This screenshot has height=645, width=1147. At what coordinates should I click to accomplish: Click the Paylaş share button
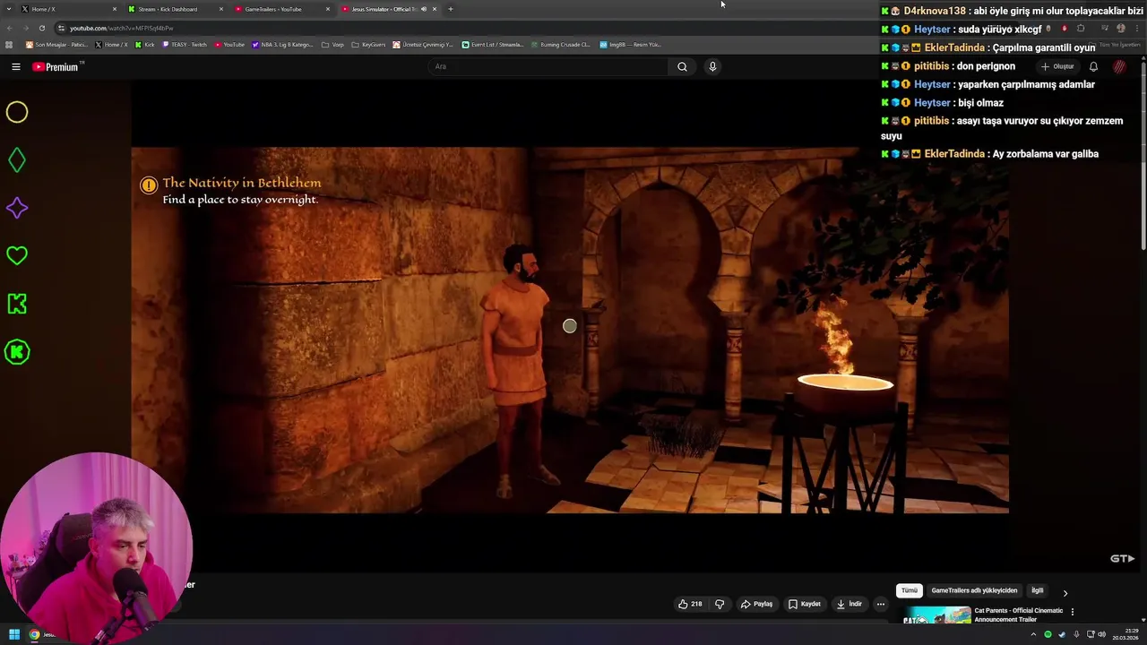point(756,604)
